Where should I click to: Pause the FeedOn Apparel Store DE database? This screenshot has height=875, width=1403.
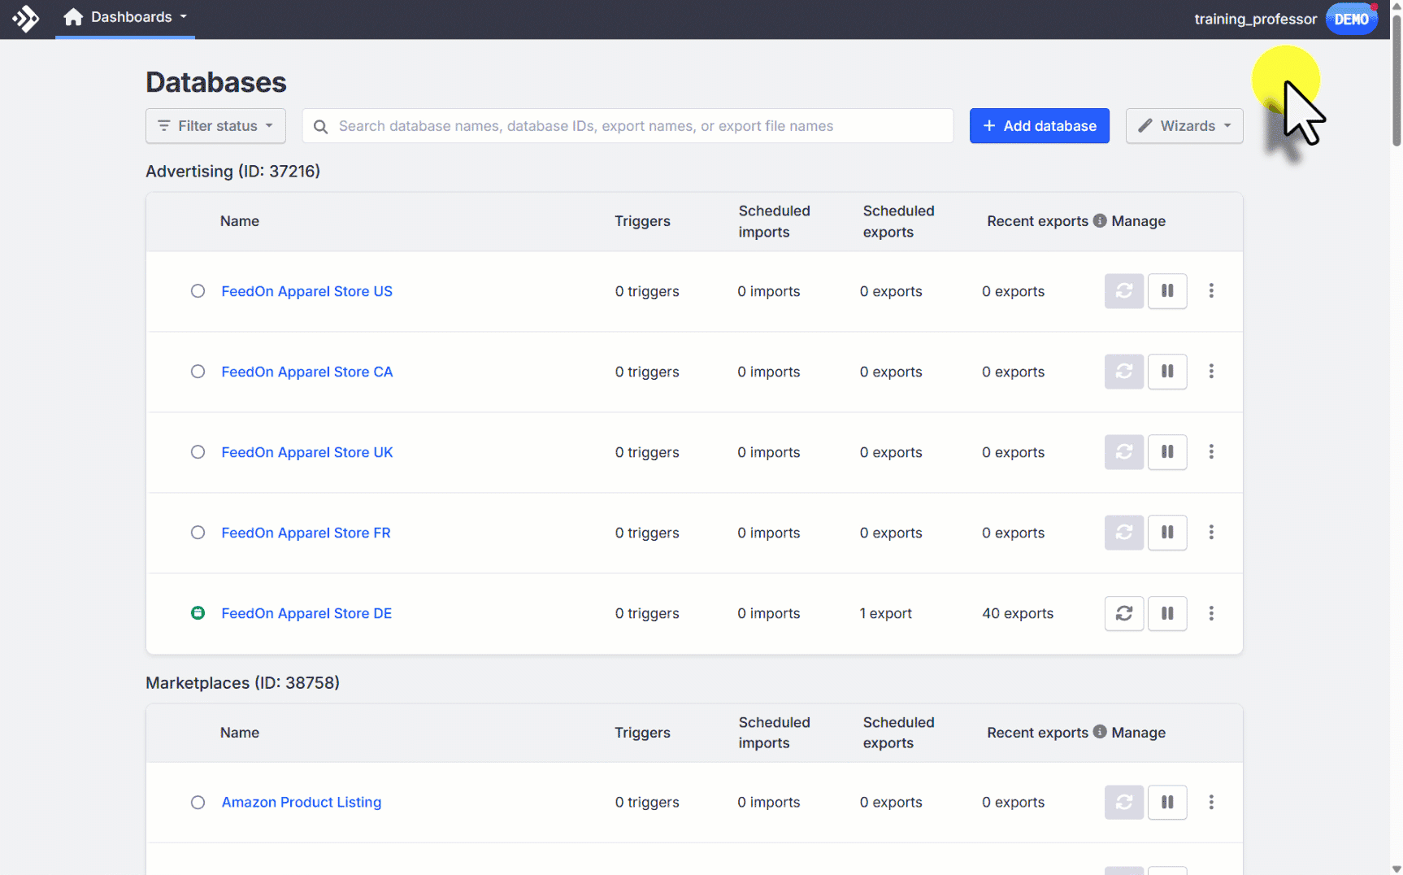[1167, 613]
